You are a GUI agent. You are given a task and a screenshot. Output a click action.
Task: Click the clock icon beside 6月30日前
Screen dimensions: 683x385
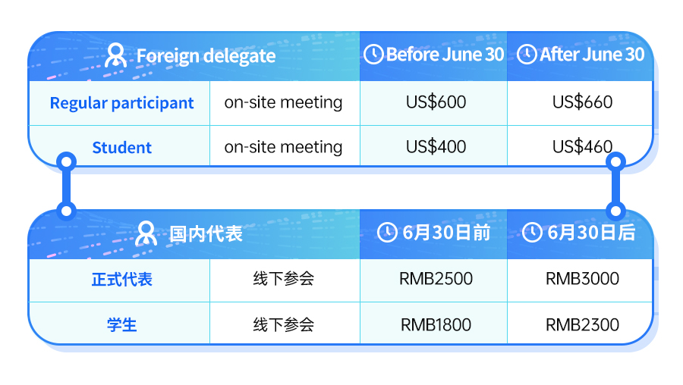tap(387, 233)
